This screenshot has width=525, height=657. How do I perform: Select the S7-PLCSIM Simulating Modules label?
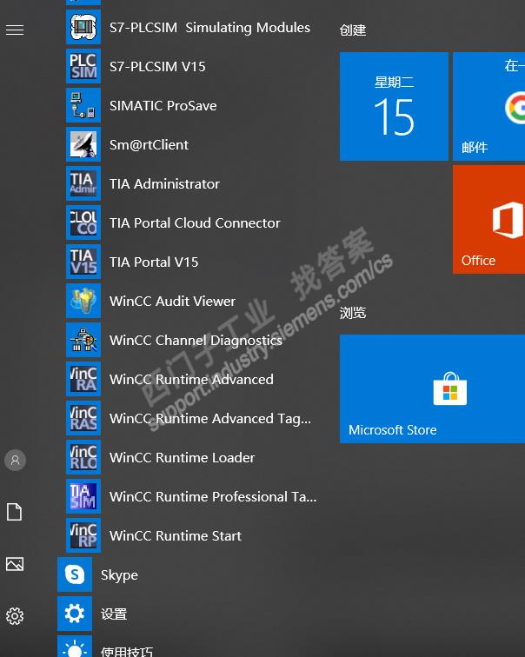pyautogui.click(x=209, y=28)
